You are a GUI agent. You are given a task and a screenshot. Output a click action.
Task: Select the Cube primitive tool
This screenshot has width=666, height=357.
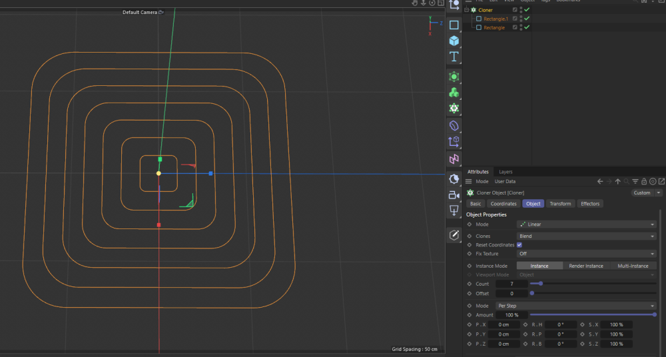tap(454, 41)
